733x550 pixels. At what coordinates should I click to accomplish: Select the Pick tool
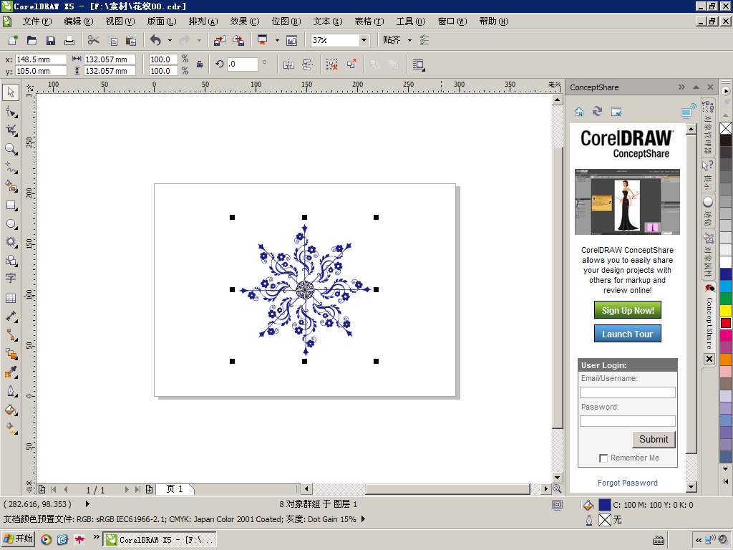coord(11,92)
